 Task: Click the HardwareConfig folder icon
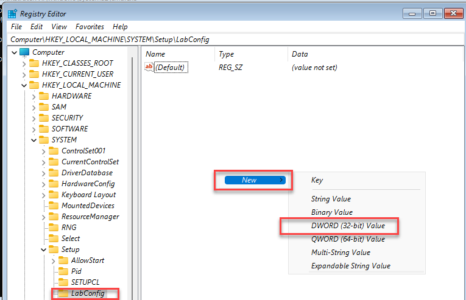pyautogui.click(x=54, y=184)
